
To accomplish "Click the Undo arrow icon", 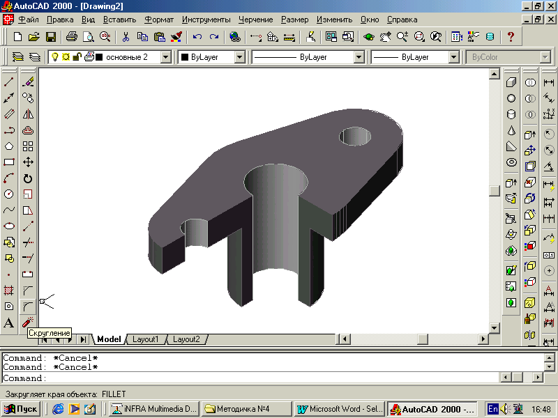I will click(x=197, y=37).
